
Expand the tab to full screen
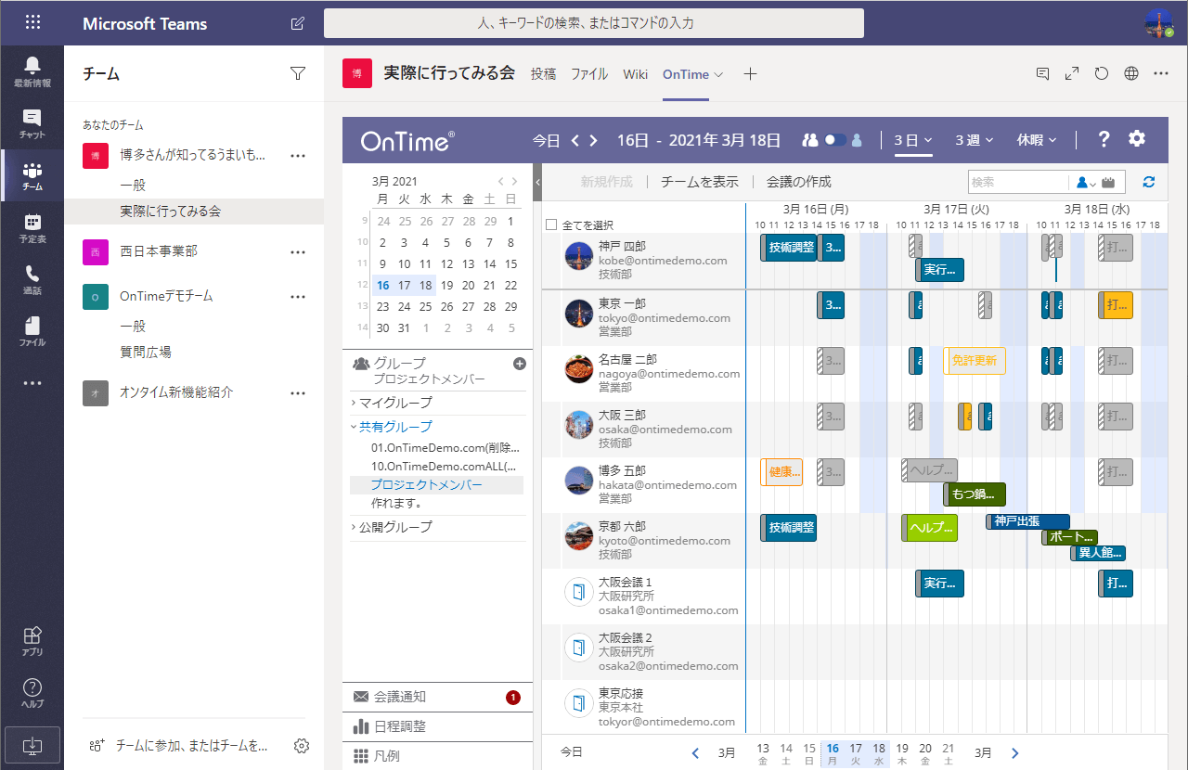(1072, 74)
